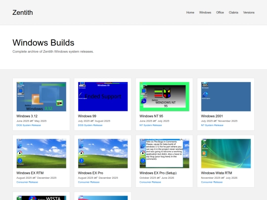Open Windows Wista RTM screenshot thumbnail

coord(226,154)
